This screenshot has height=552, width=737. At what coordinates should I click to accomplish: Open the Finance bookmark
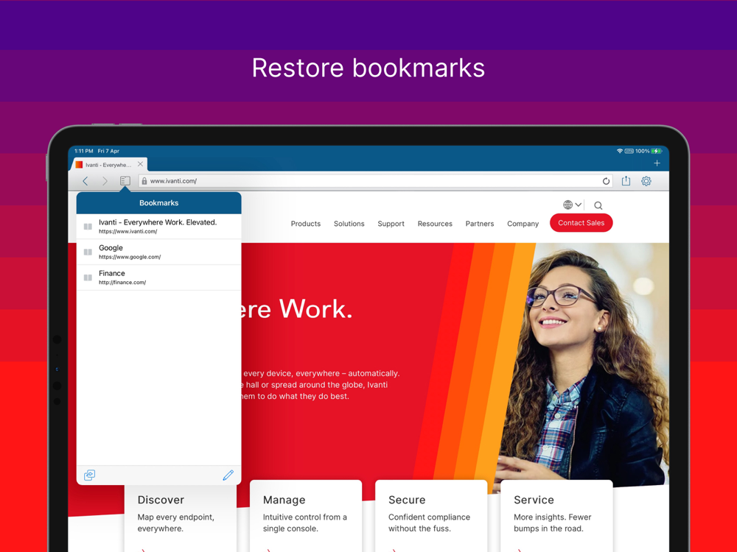(x=159, y=277)
